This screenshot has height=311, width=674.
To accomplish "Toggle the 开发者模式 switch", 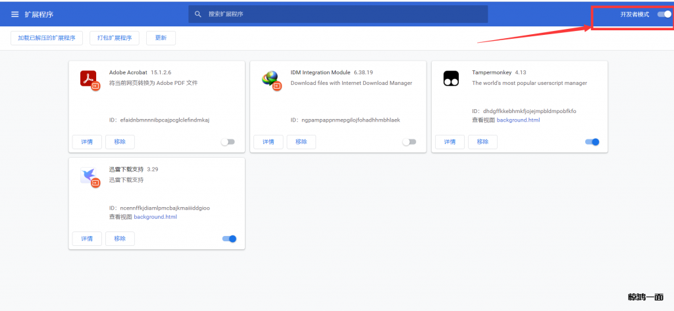I will [664, 14].
